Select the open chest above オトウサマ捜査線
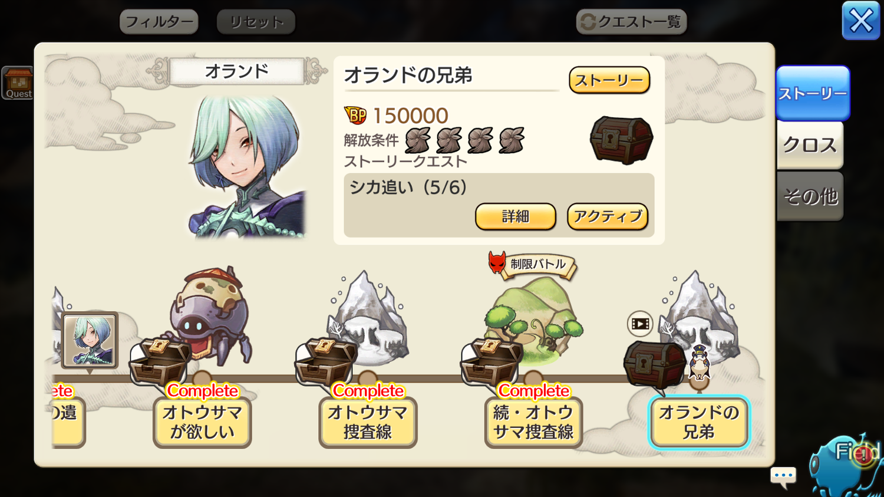 tap(325, 361)
